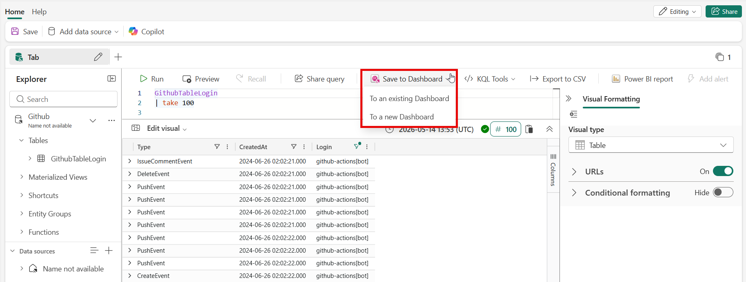Export results to CSV
The height and width of the screenshot is (282, 746).
(558, 79)
